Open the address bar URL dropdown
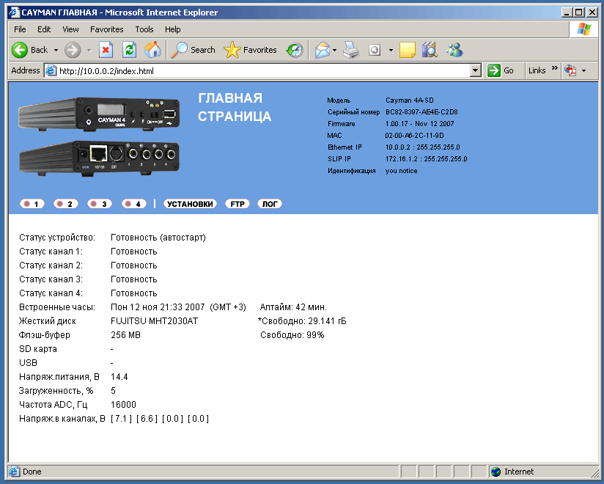Image resolution: width=604 pixels, height=484 pixels. click(x=476, y=70)
